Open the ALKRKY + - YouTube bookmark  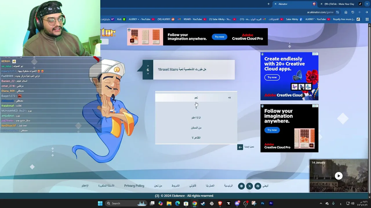[x=142, y=19]
